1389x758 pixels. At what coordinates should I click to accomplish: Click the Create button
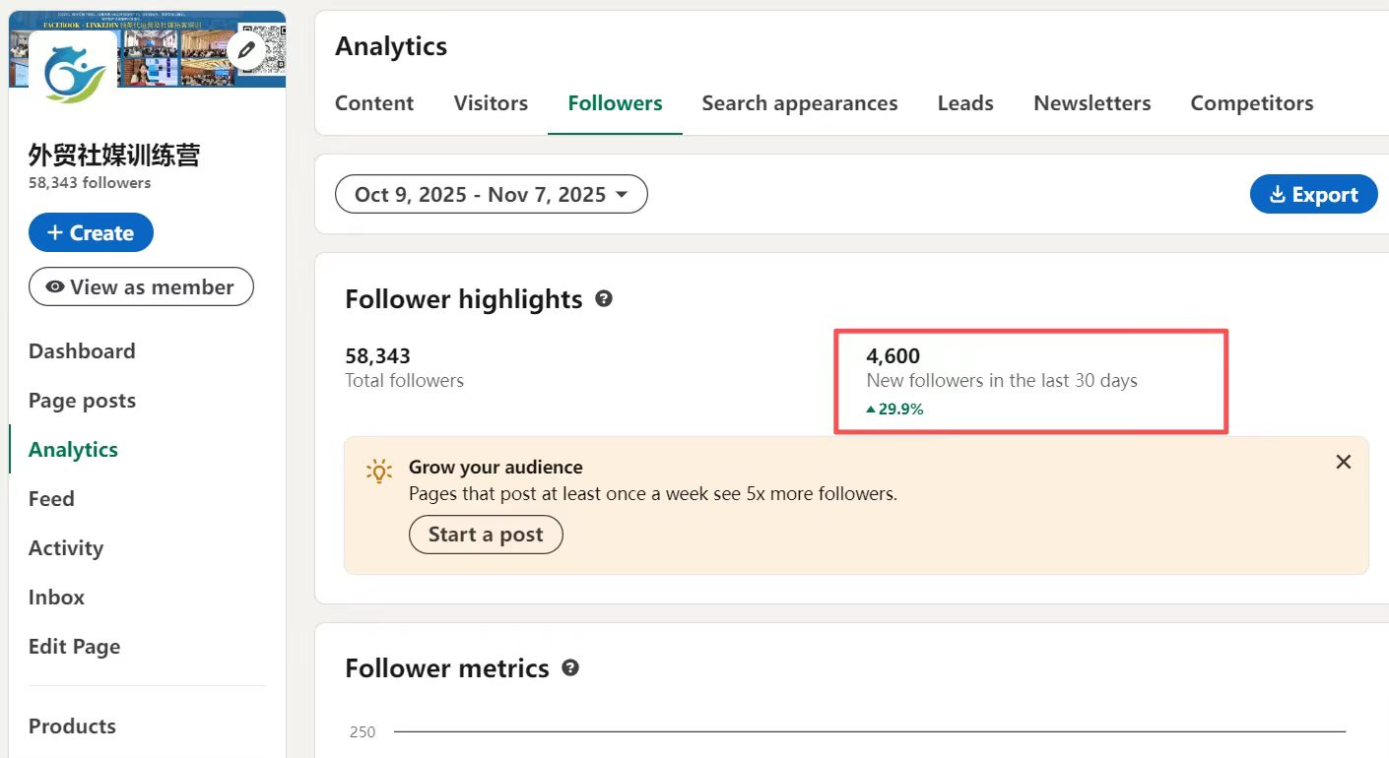coord(91,233)
